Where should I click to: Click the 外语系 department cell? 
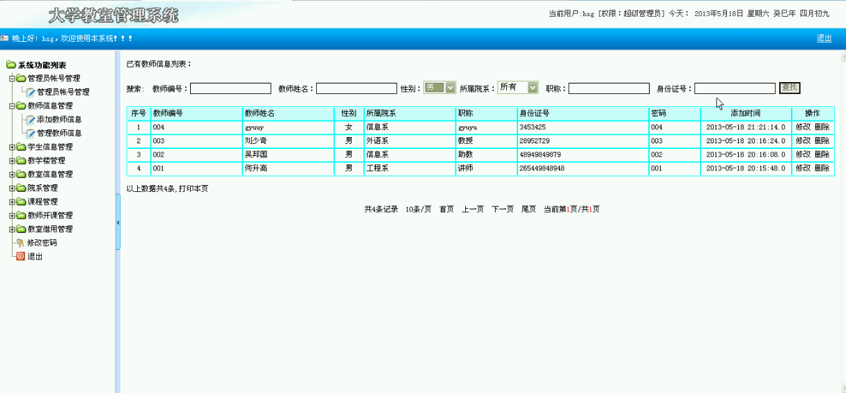click(409, 141)
